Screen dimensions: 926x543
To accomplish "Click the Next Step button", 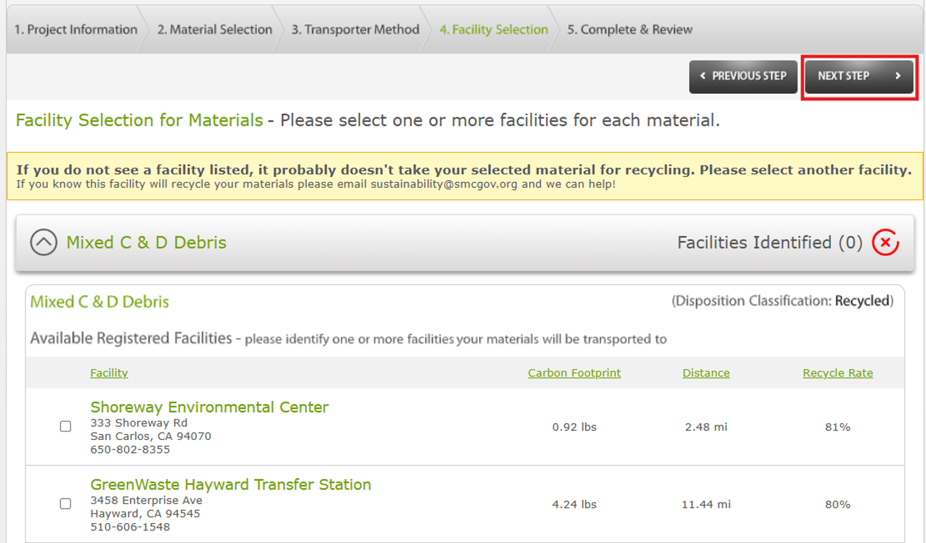I will coord(859,76).
